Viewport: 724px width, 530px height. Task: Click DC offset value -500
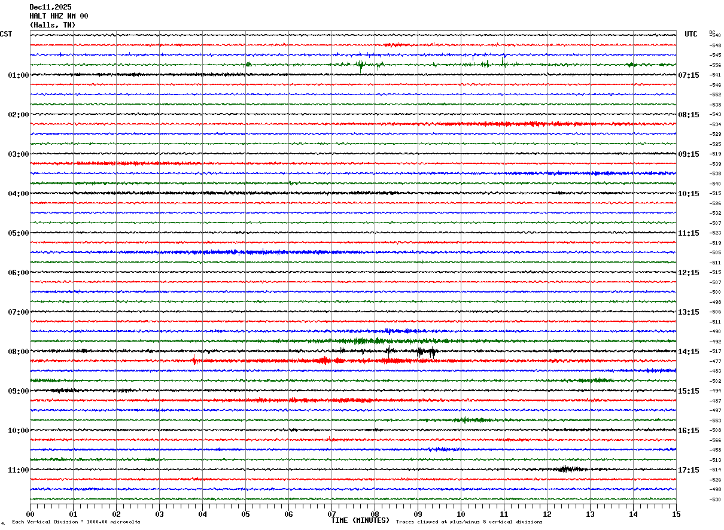click(715, 293)
